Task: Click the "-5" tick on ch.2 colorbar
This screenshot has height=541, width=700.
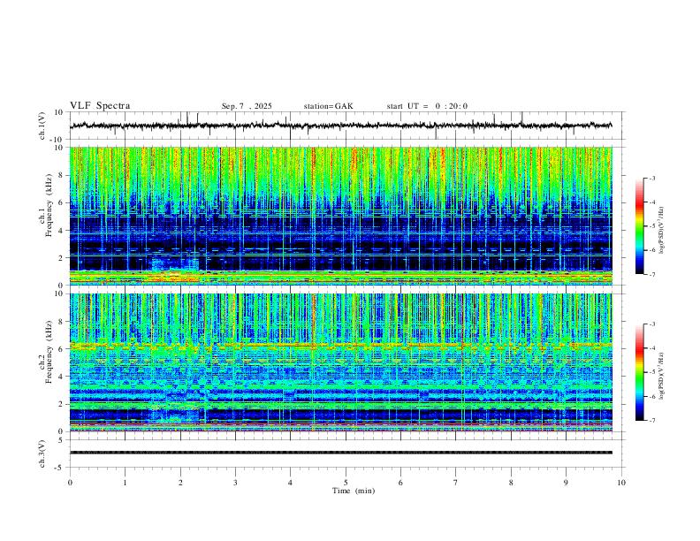Action: coord(652,372)
